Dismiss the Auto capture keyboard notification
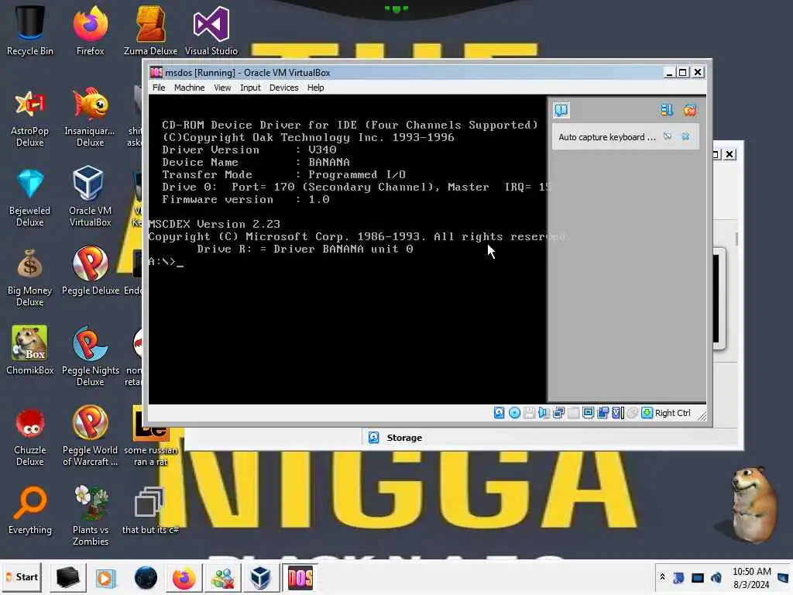The image size is (793, 595). [685, 136]
